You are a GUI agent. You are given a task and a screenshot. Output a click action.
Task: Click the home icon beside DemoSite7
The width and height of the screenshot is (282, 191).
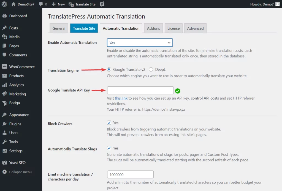(x=13, y=4)
